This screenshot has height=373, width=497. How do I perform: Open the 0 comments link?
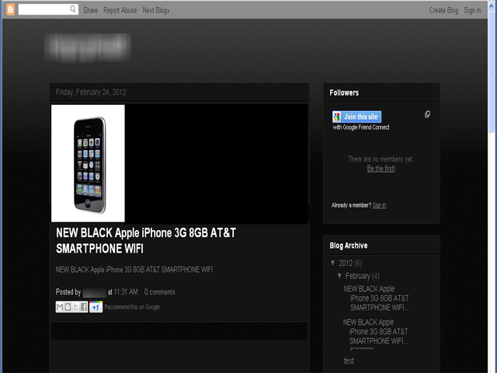[159, 292]
